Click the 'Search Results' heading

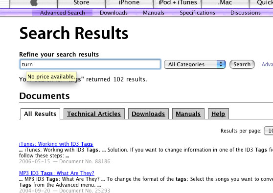[x=74, y=33]
